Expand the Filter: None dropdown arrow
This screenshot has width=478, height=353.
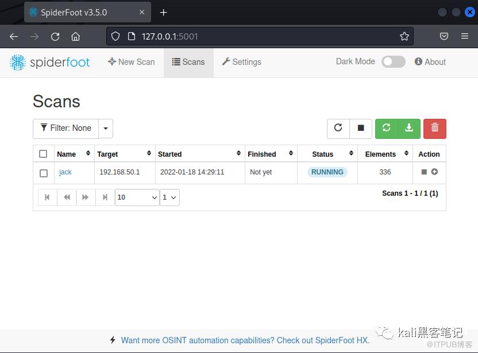tap(106, 129)
